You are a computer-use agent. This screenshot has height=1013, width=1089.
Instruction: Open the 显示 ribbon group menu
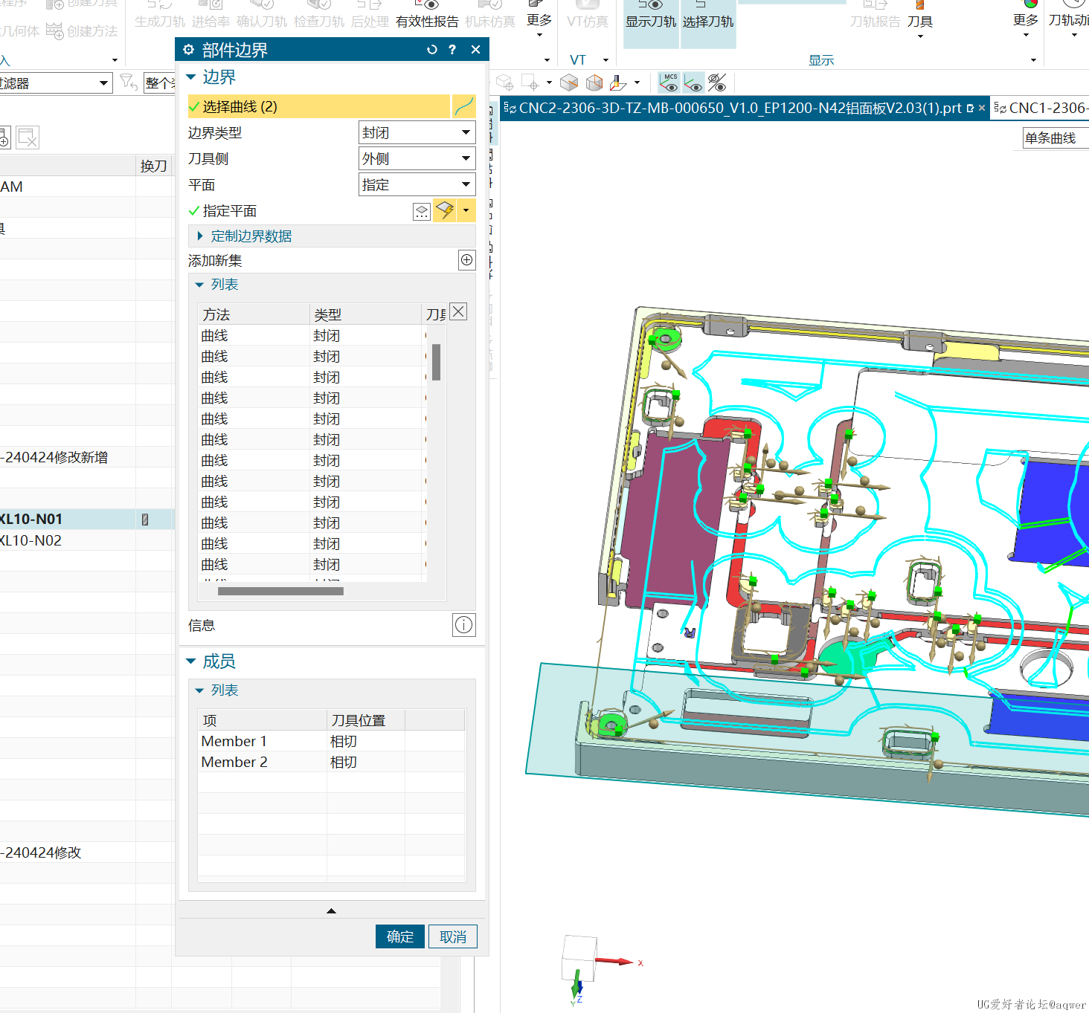coord(1034,60)
